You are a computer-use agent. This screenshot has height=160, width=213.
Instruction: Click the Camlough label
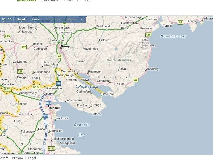40,49
